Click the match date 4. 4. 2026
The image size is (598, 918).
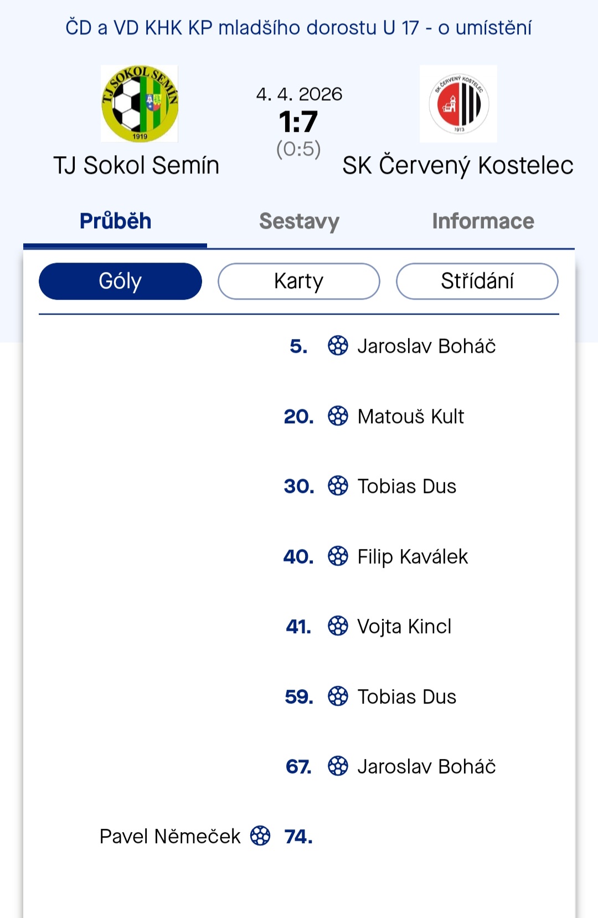pyautogui.click(x=299, y=94)
